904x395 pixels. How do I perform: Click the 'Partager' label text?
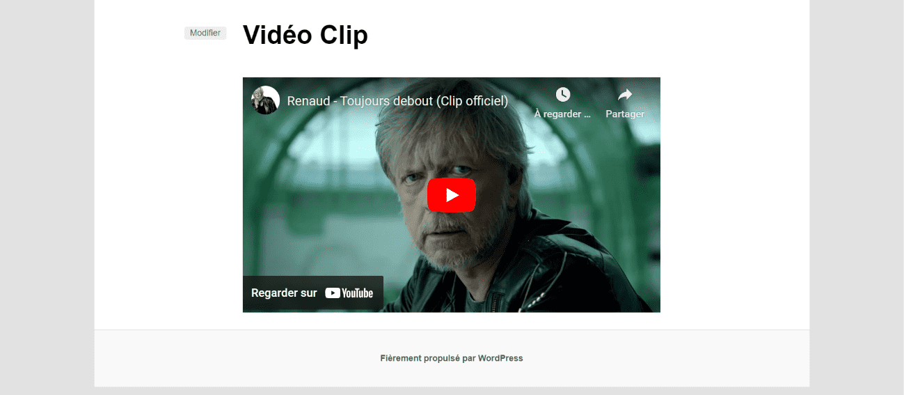click(x=625, y=114)
